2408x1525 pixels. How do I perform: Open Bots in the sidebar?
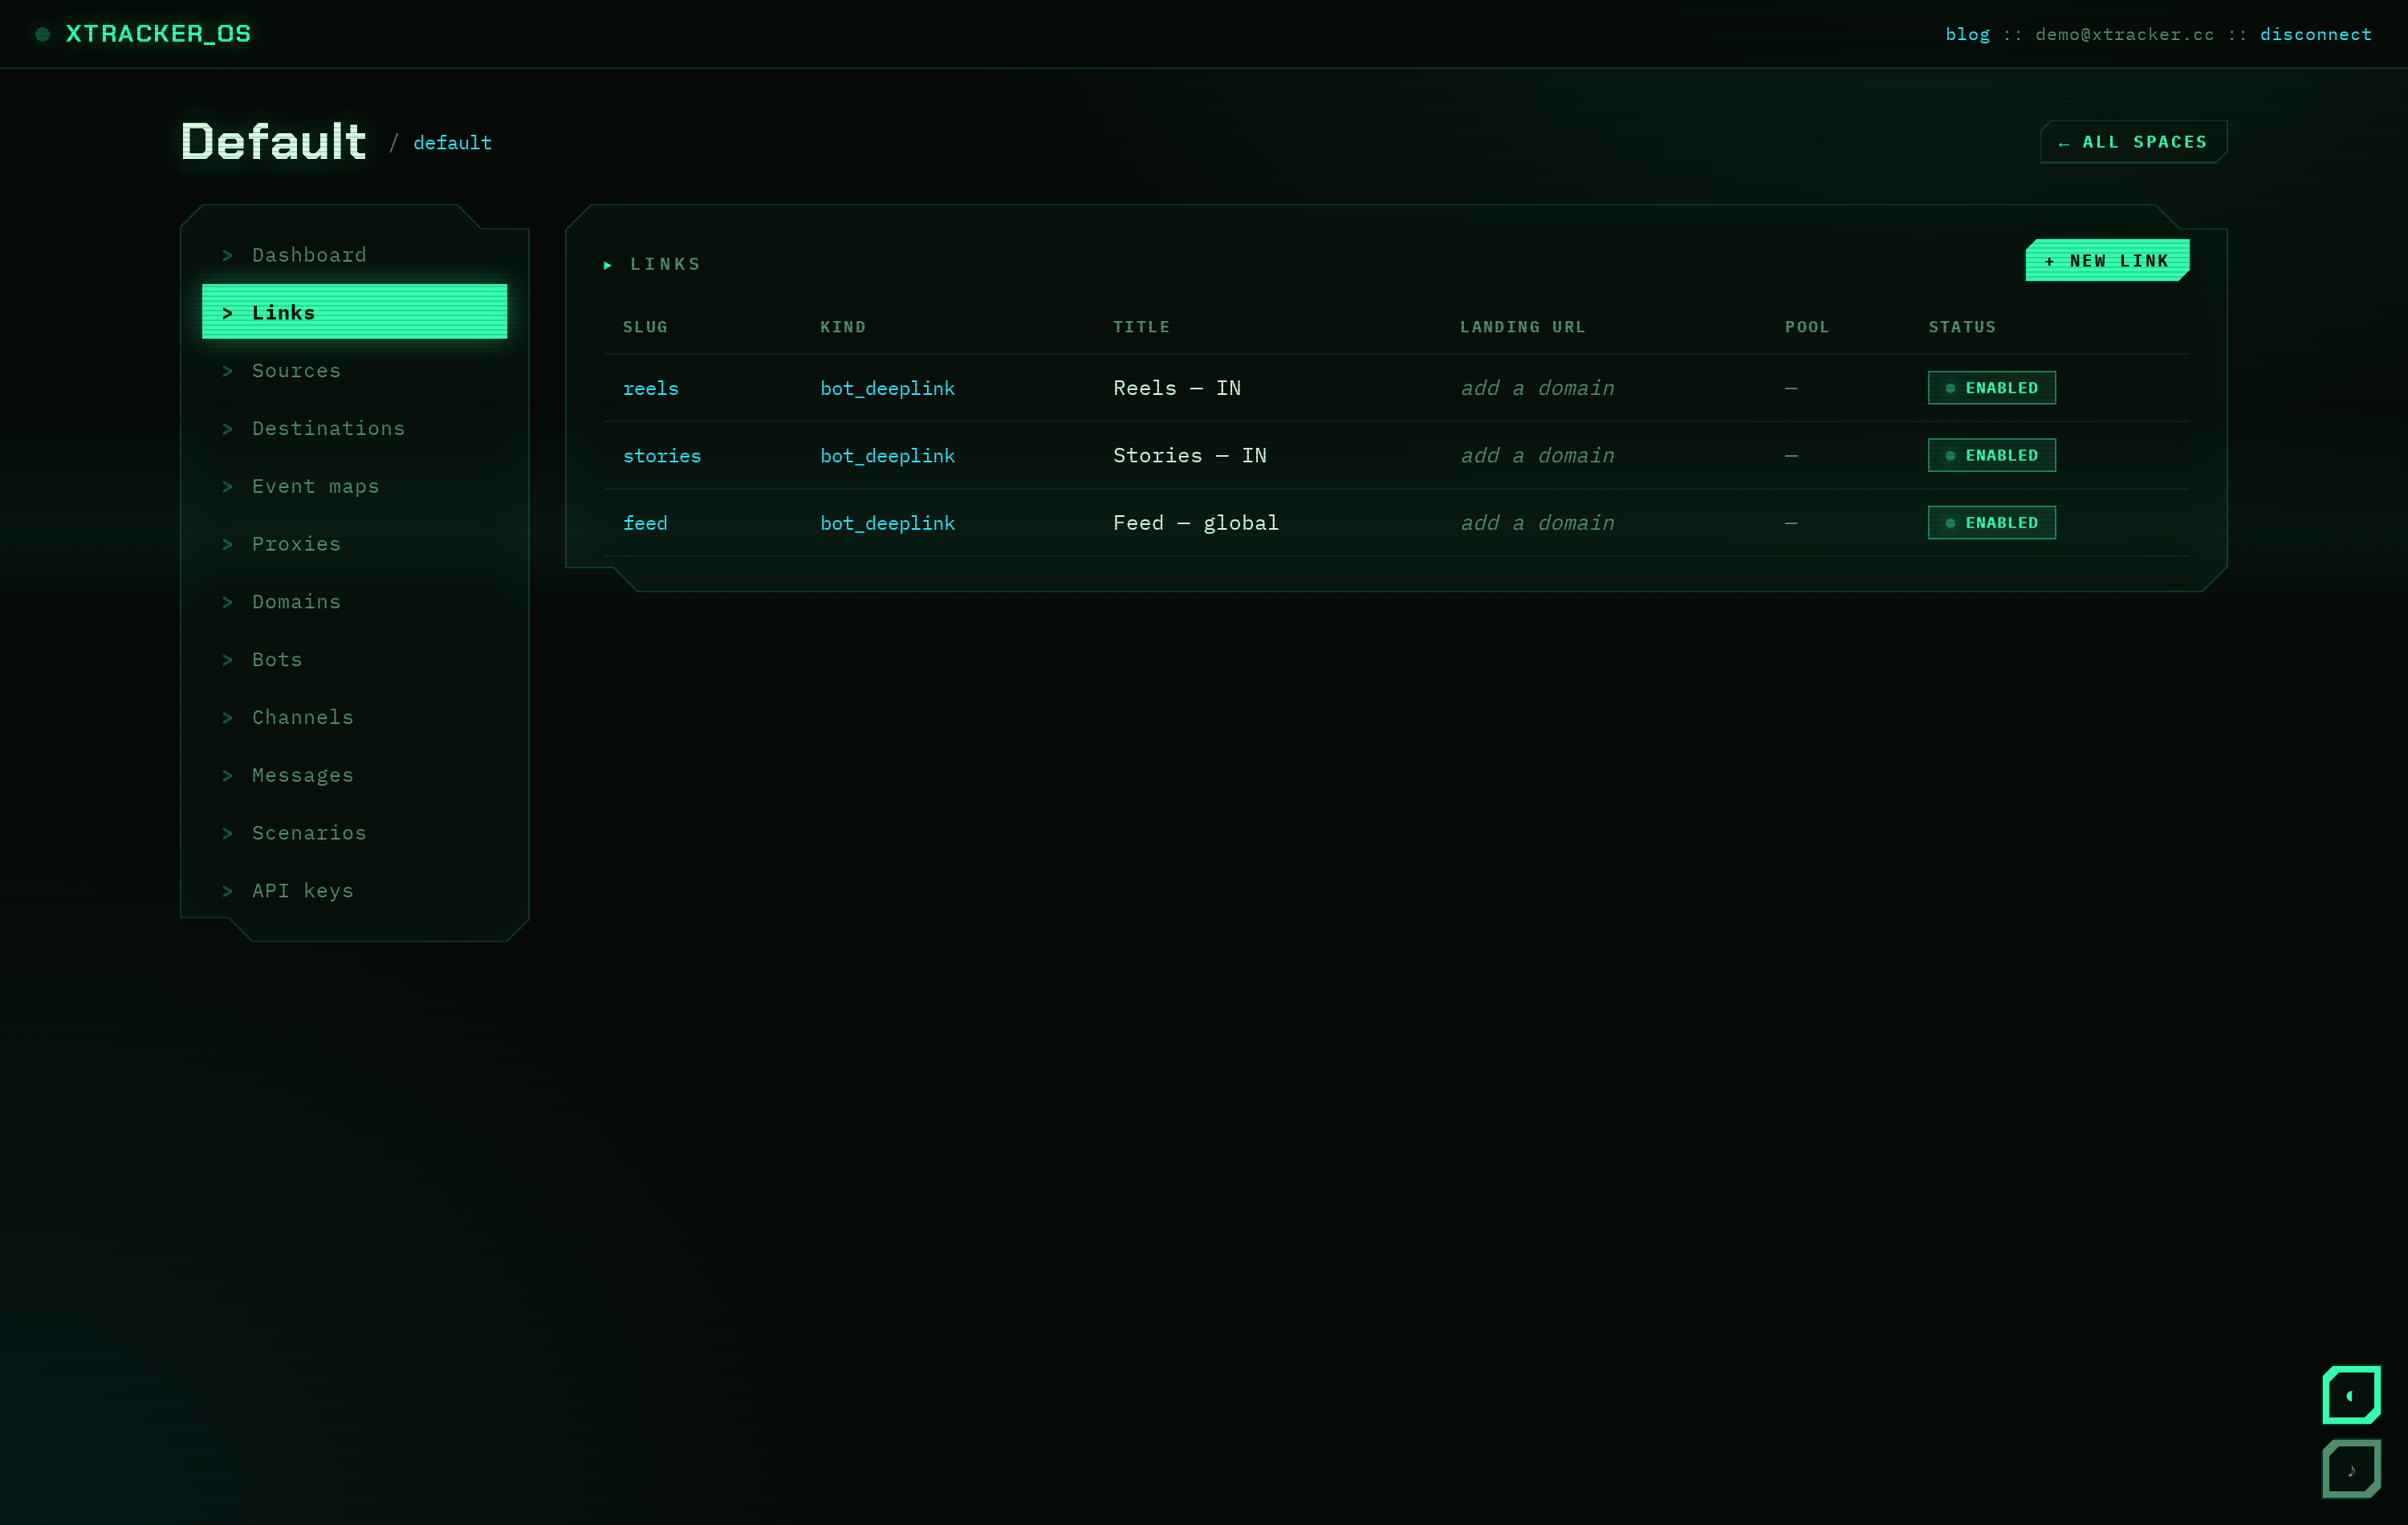(x=354, y=659)
